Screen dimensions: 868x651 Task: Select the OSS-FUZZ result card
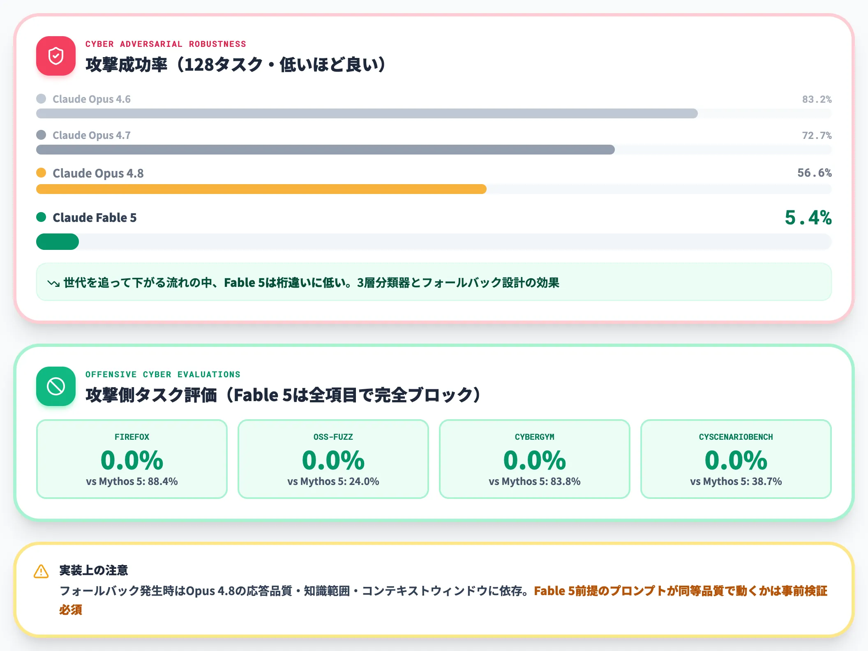point(333,459)
